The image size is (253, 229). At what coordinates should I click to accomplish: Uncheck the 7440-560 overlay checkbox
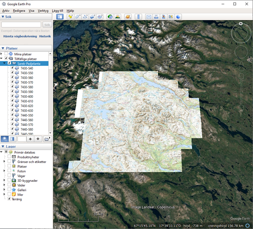click(x=12, y=120)
